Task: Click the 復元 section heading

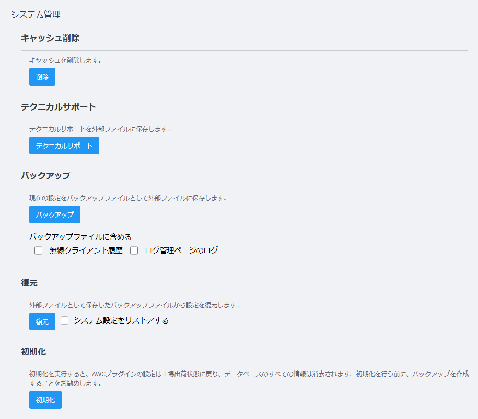Action: point(29,283)
